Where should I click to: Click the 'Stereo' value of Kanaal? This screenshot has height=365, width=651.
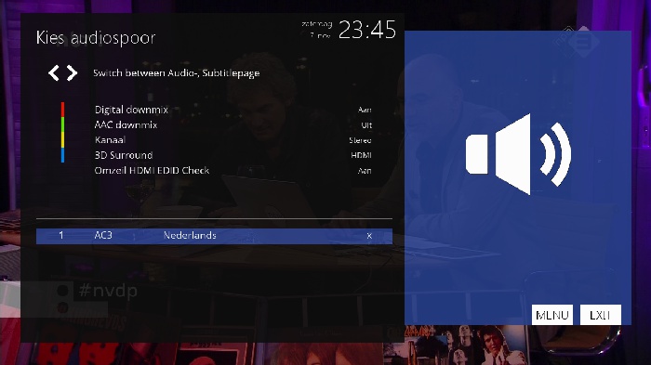tap(360, 140)
